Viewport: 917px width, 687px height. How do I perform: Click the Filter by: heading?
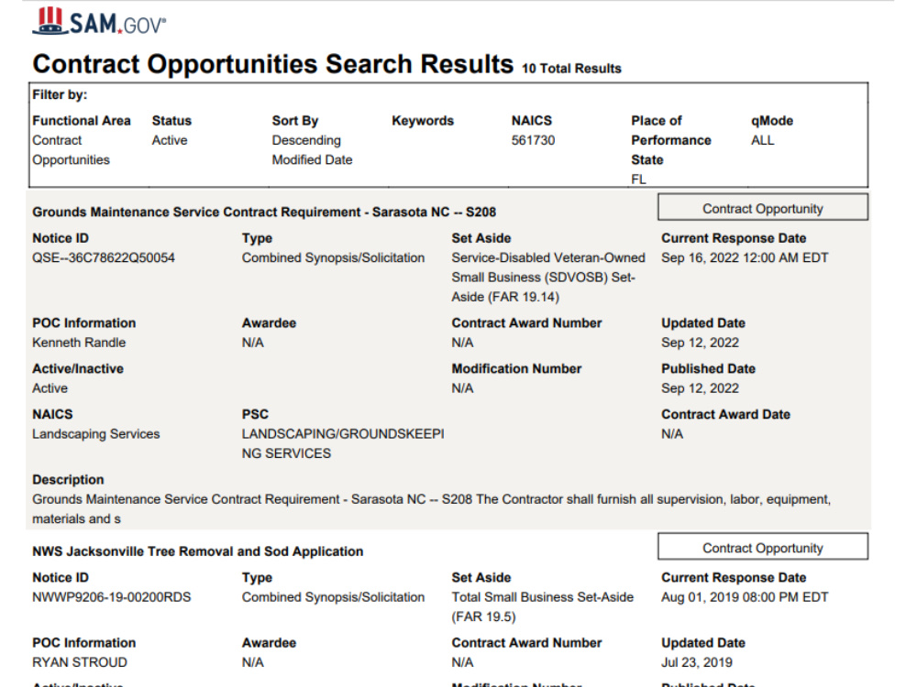tap(60, 94)
